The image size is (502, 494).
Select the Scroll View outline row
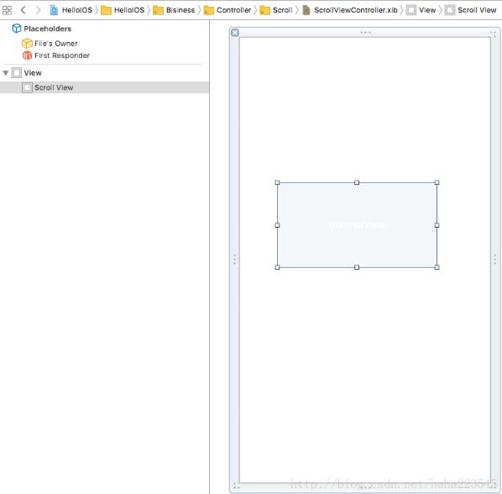click(x=104, y=87)
